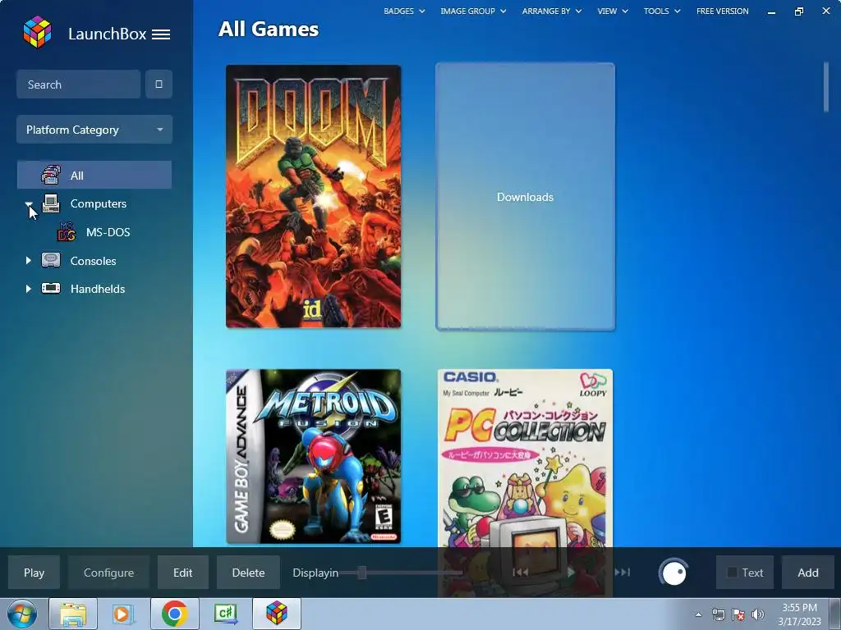
Task: Click the Play button
Action: pos(34,573)
